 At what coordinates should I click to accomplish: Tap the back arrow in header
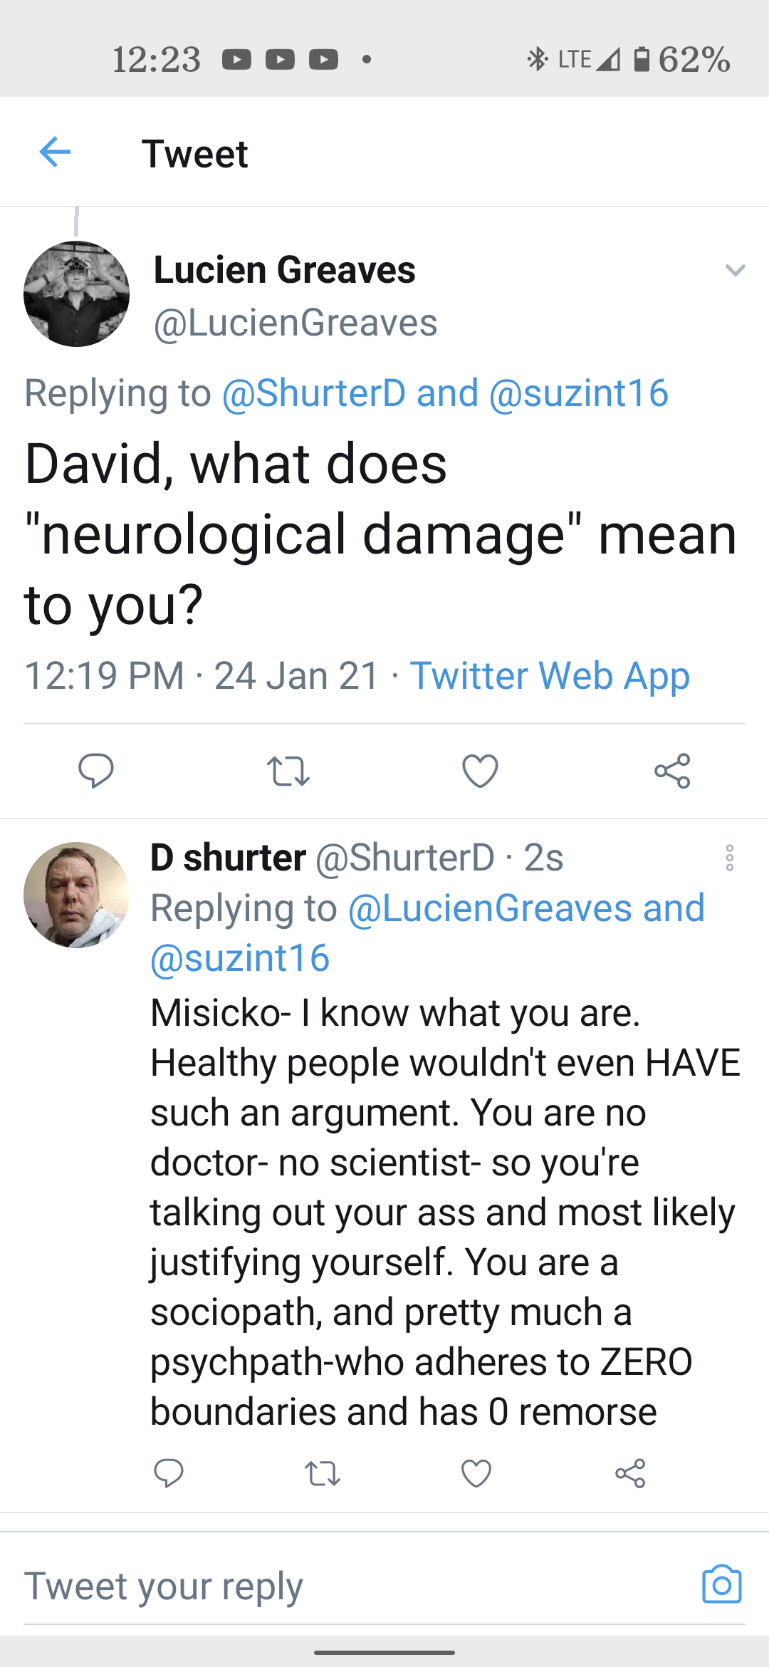[55, 152]
